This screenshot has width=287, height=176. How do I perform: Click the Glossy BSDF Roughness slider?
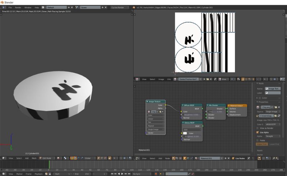point(192,136)
